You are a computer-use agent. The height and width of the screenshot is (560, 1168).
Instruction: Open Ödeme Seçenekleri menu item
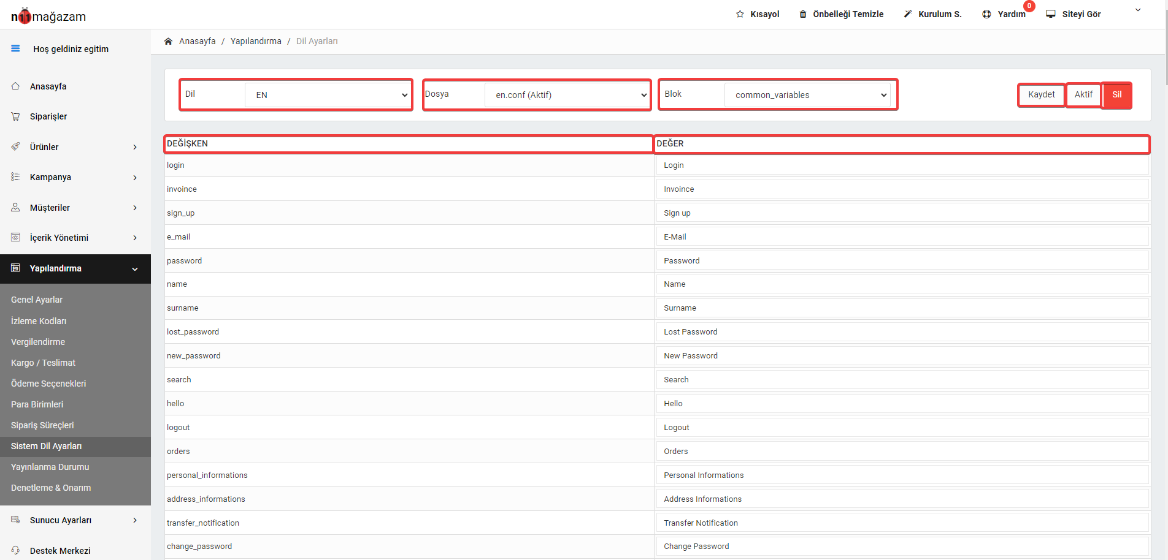48,384
